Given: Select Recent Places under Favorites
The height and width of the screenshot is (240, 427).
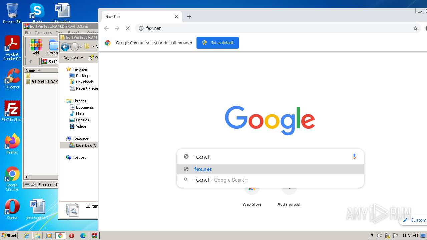Looking at the screenshot, I should 84,88.
